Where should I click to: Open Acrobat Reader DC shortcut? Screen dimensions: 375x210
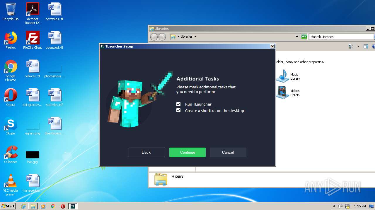pyautogui.click(x=33, y=13)
